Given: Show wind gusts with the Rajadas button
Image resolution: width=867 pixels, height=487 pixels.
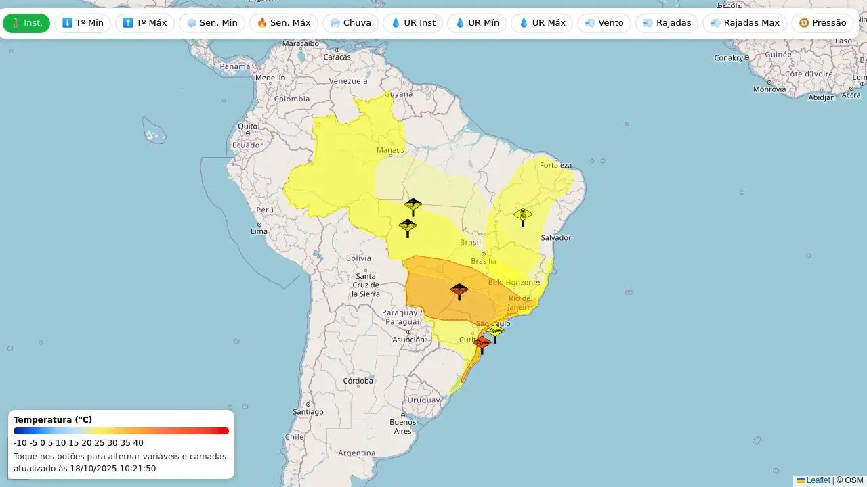Looking at the screenshot, I should [667, 23].
